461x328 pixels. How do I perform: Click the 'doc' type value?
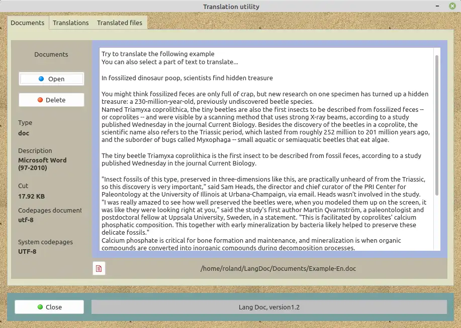24,133
